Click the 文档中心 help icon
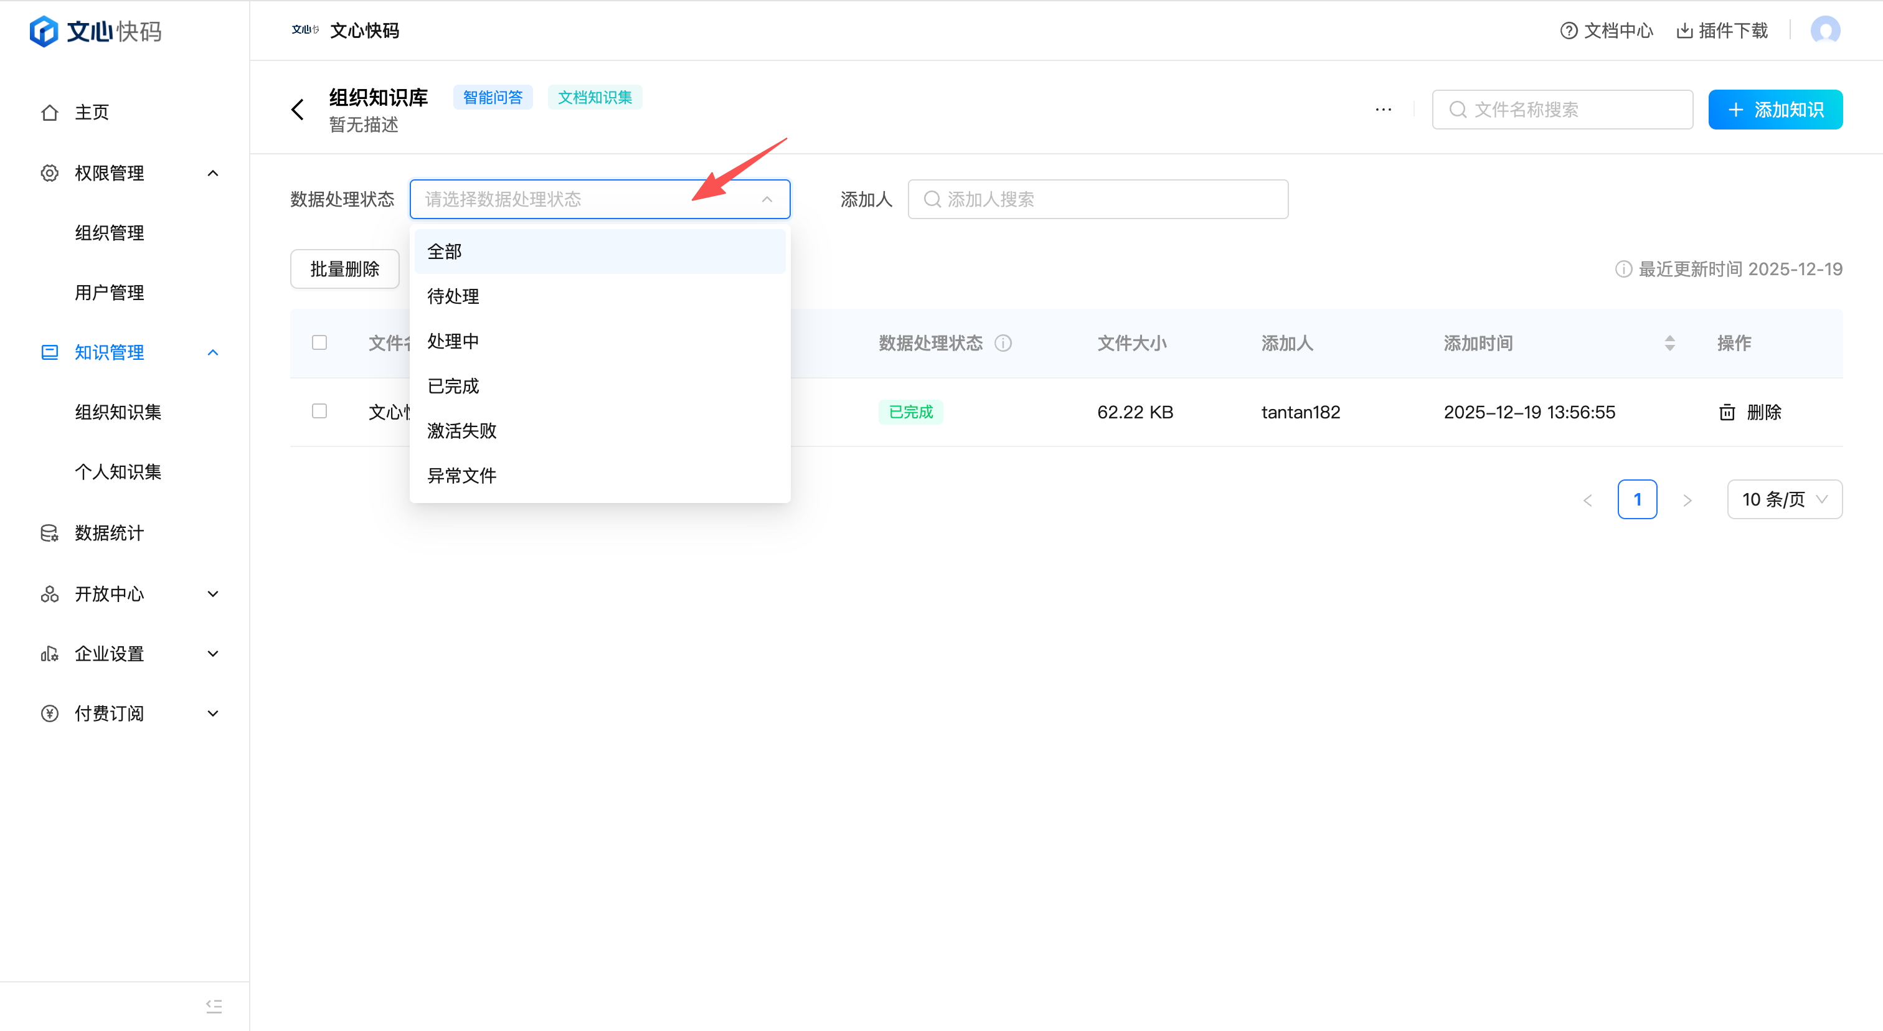 click(1568, 31)
